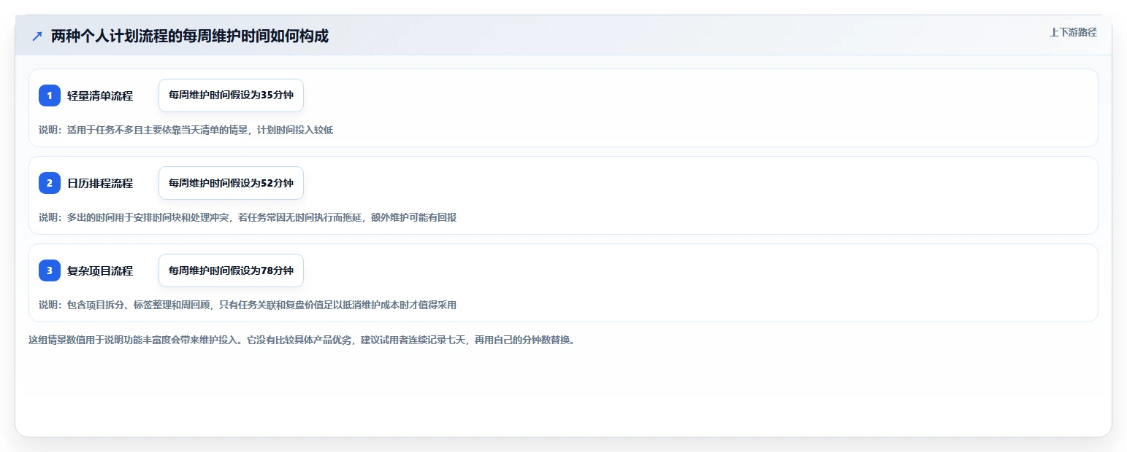Screen dimensions: 1127x452
Task: Click the description starting 说明：适用于任务不多
Action: [186, 130]
